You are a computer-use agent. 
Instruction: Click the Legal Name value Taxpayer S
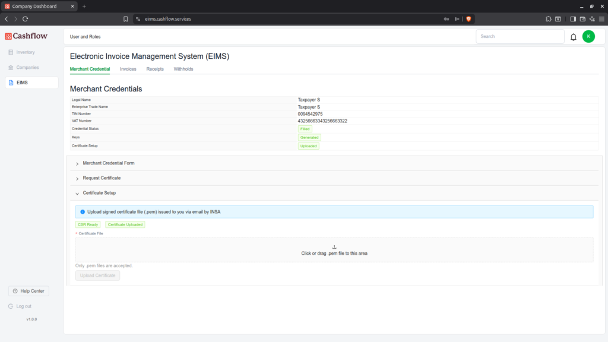(x=309, y=100)
